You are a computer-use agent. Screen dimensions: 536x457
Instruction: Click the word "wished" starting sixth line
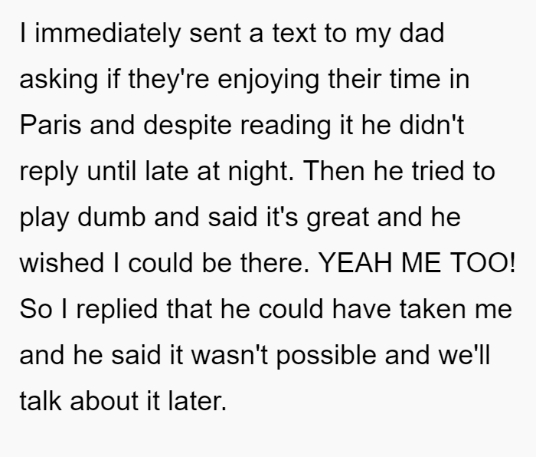[x=61, y=263]
